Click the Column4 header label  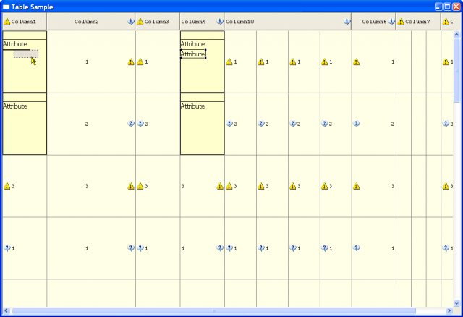coord(193,22)
